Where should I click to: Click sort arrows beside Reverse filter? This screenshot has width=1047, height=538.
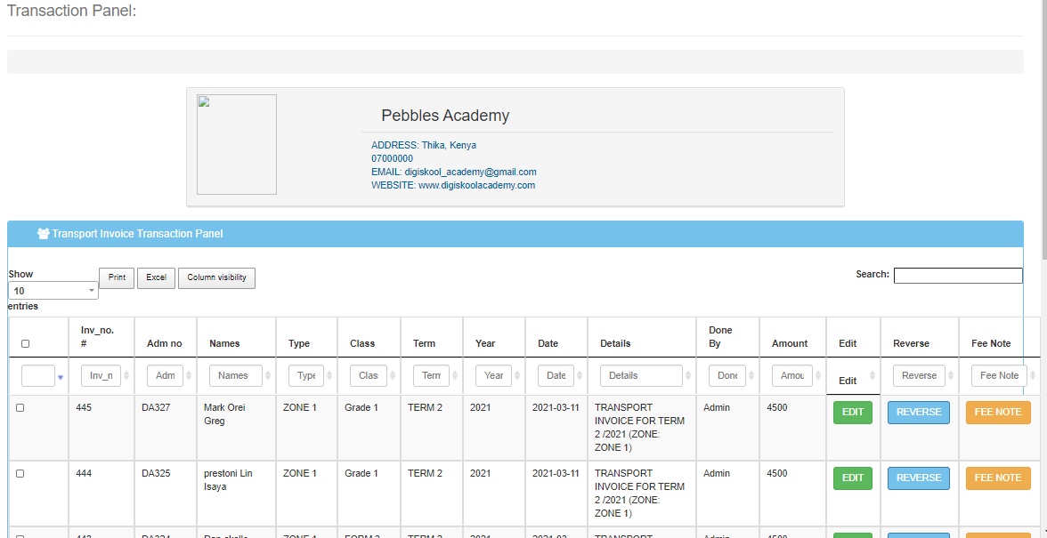[x=951, y=376]
